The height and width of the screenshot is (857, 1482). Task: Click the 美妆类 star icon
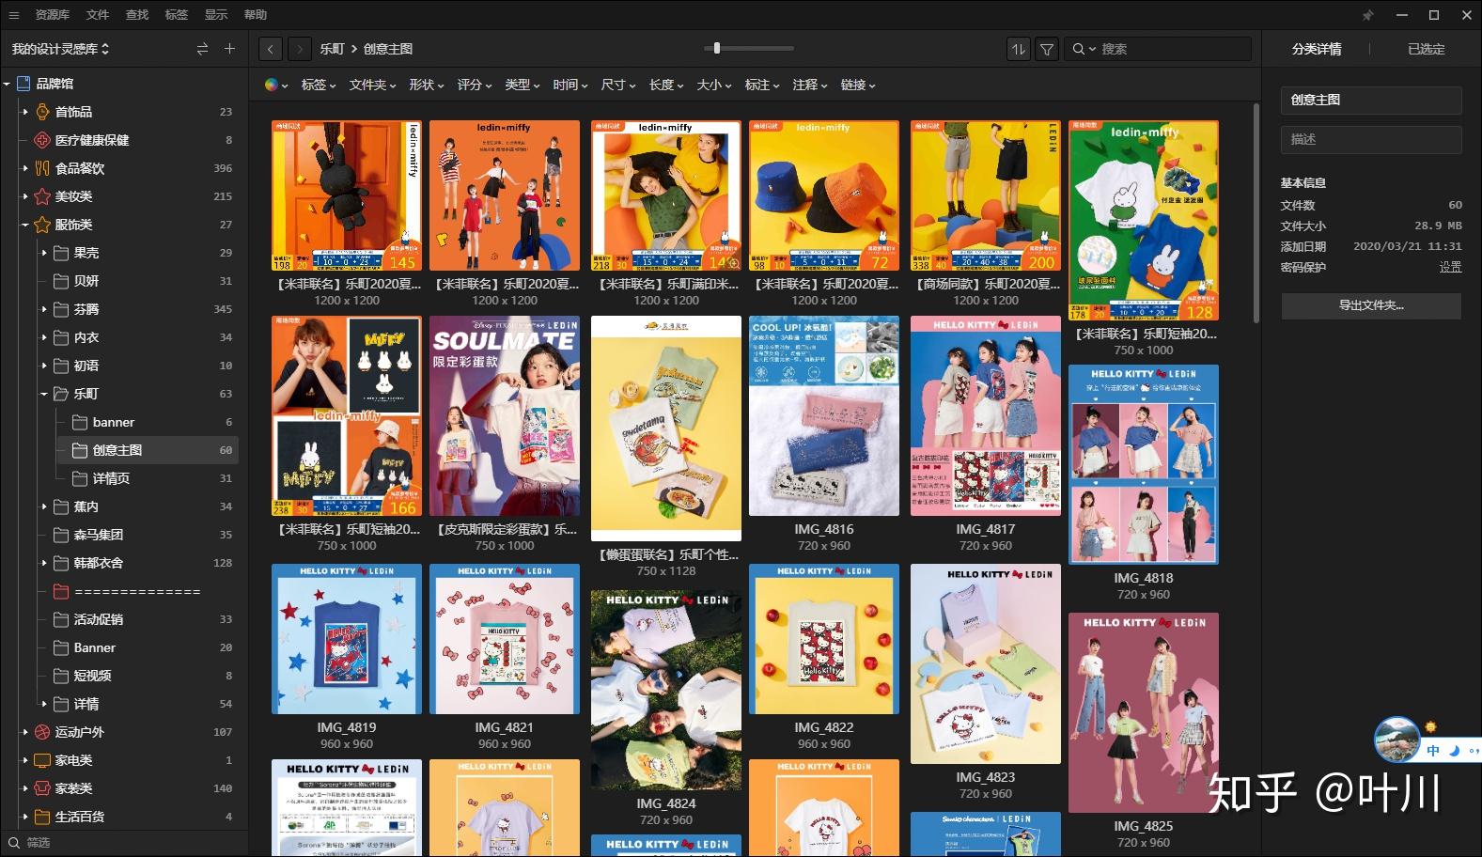42,196
